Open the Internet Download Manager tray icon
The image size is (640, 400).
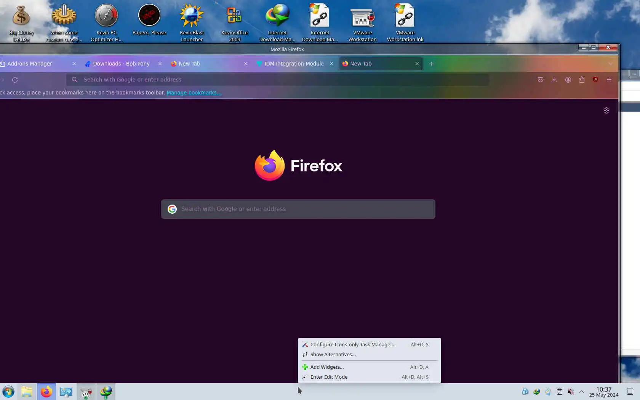(536, 392)
